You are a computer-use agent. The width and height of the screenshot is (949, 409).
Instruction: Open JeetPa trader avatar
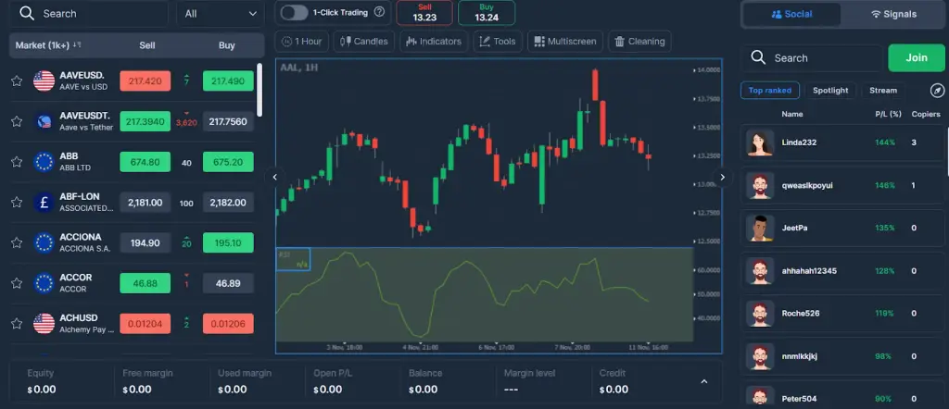point(760,228)
